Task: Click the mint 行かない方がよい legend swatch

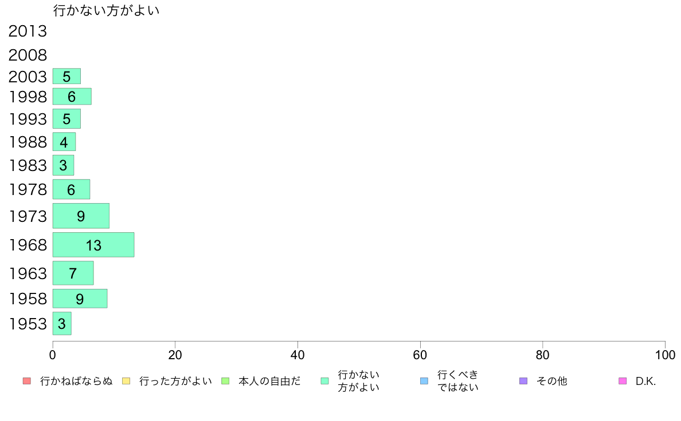Action: [325, 381]
